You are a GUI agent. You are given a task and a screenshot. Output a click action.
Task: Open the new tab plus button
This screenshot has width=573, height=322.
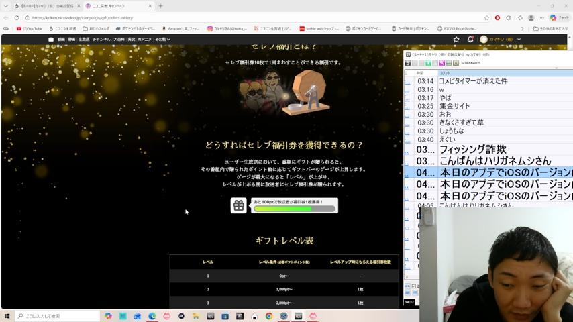pyautogui.click(x=161, y=6)
